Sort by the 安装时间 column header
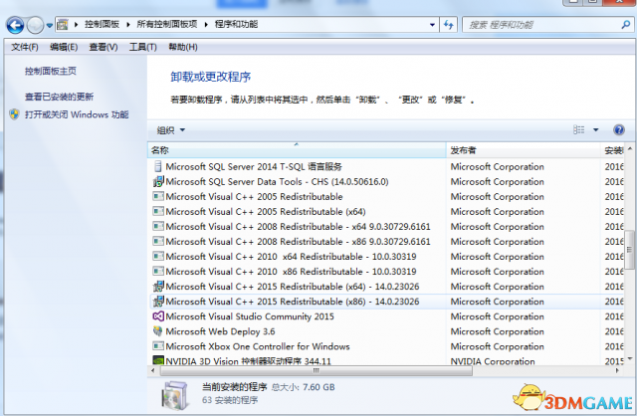Screen dimensions: 637x416 pyautogui.click(x=612, y=150)
